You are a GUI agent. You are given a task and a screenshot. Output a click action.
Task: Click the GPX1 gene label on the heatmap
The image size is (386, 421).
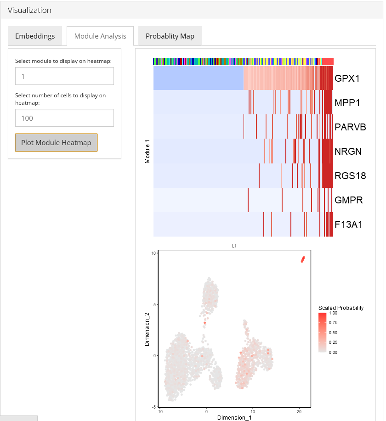point(347,78)
